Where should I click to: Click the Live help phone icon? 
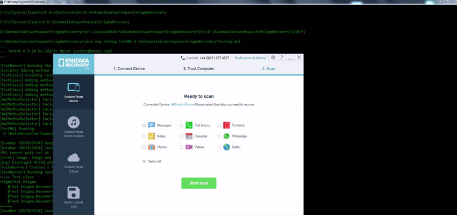tap(182, 58)
